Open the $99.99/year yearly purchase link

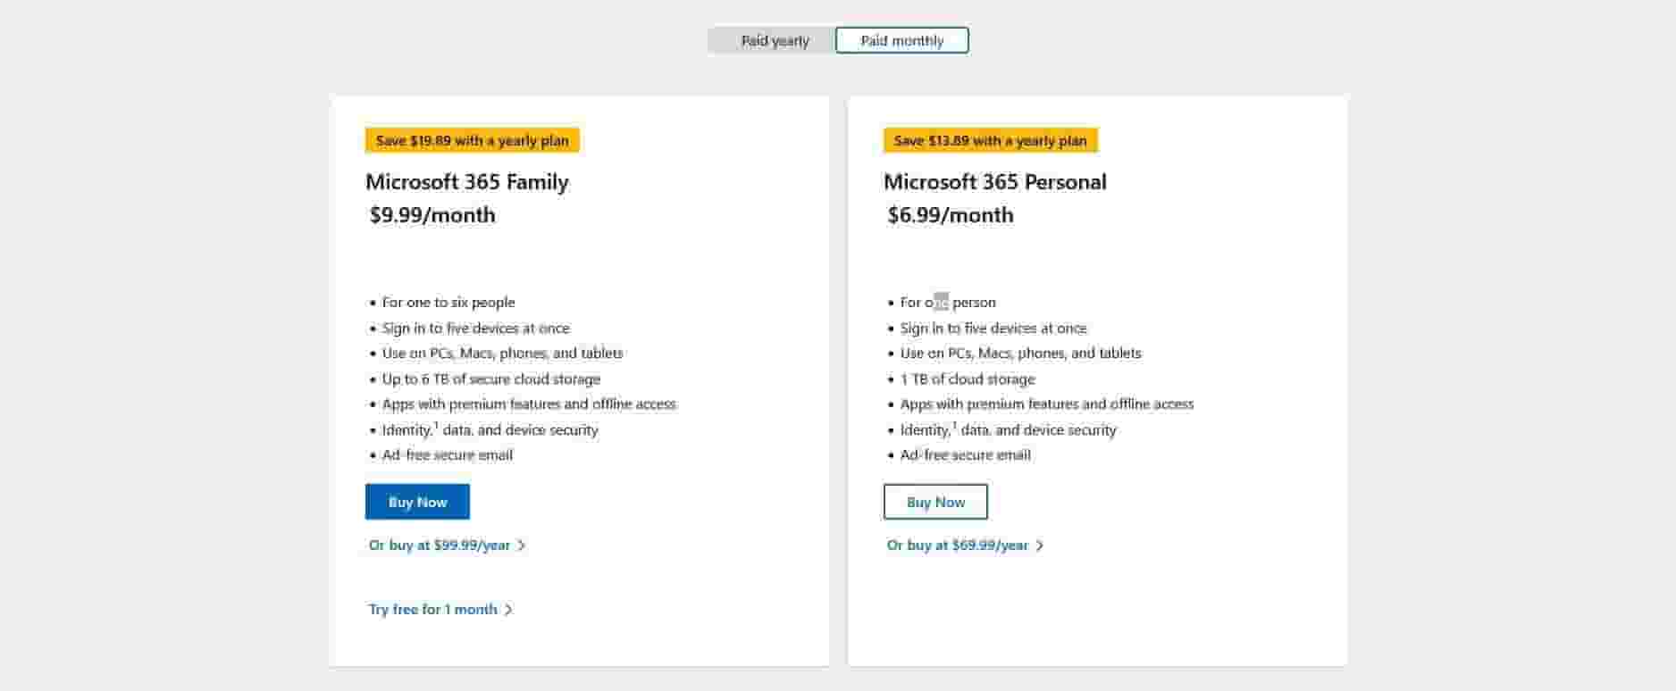pos(439,545)
